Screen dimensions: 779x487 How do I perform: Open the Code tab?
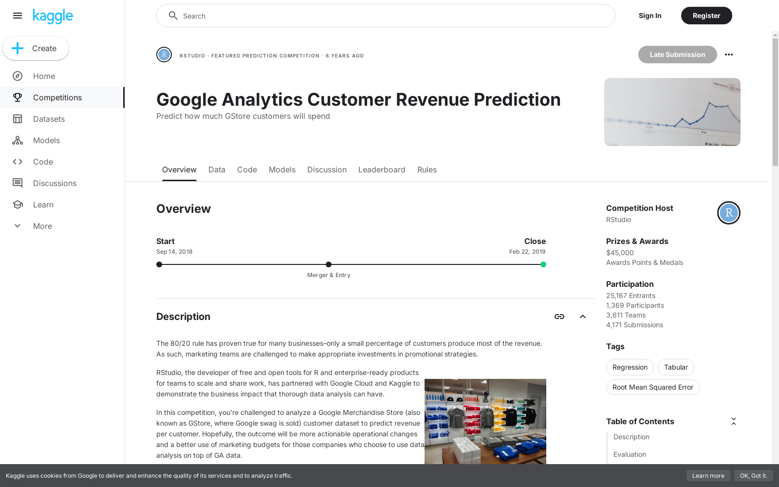click(x=247, y=169)
